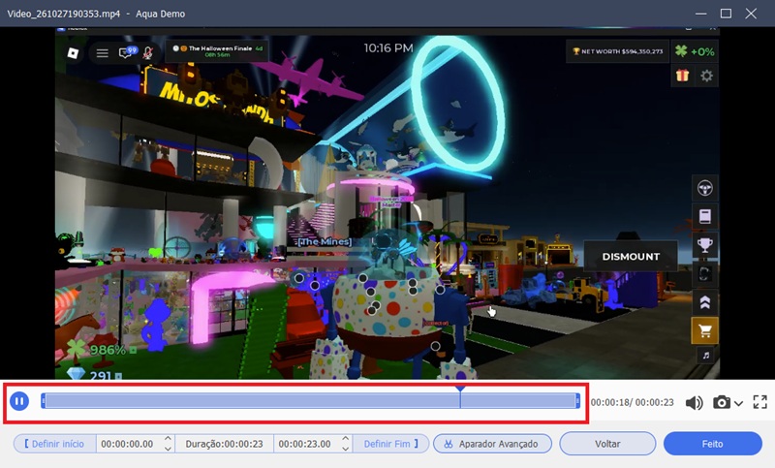Image resolution: width=775 pixels, height=468 pixels.
Task: Toggle the music note icon
Action: click(x=706, y=355)
